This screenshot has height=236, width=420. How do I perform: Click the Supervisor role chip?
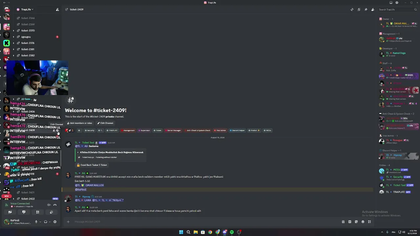click(144, 130)
